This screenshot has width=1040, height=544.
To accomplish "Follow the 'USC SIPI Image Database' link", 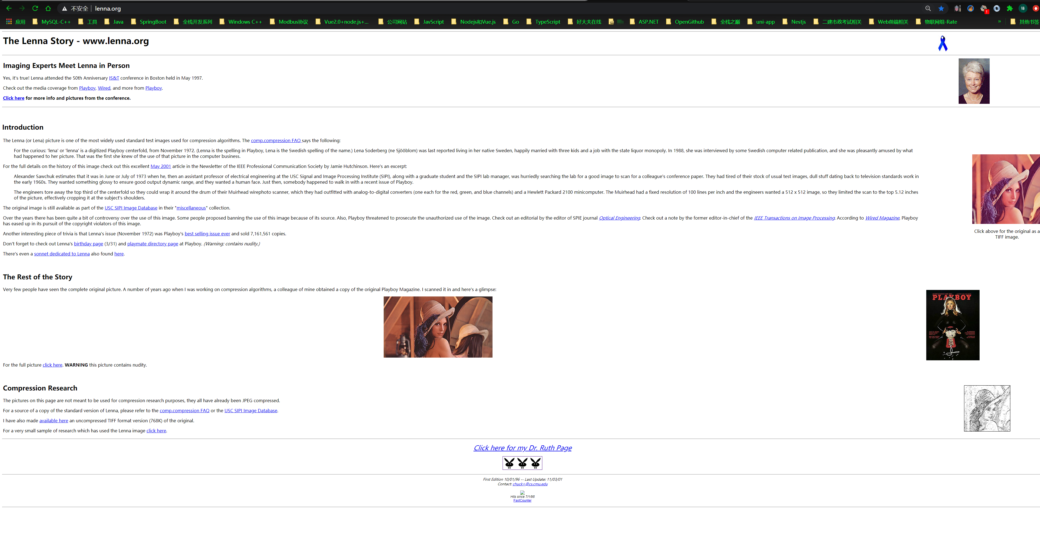I will (131, 208).
